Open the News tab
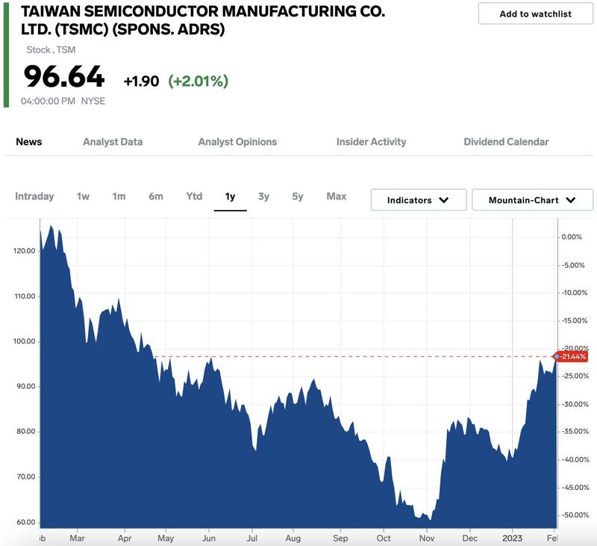 29,142
